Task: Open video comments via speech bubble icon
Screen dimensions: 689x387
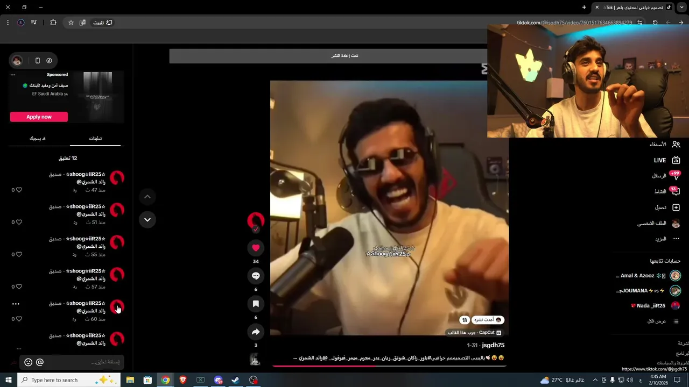Action: tap(256, 276)
